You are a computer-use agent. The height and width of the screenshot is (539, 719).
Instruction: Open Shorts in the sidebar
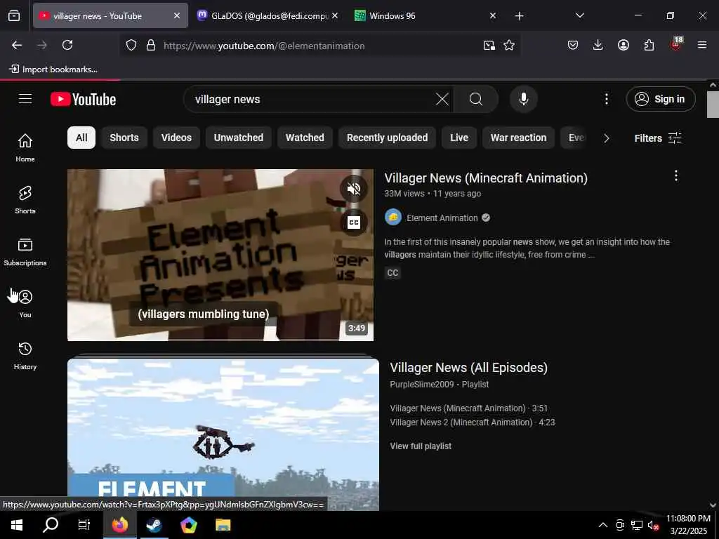(25, 200)
